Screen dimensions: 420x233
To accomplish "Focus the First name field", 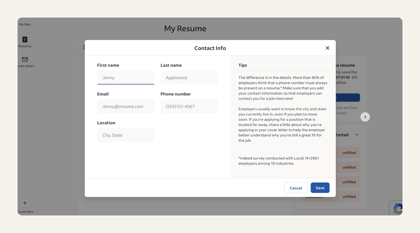I will click(126, 78).
